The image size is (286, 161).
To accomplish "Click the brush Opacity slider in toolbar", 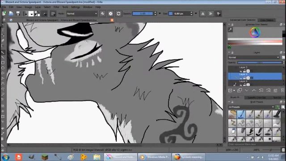I will point(143,14).
